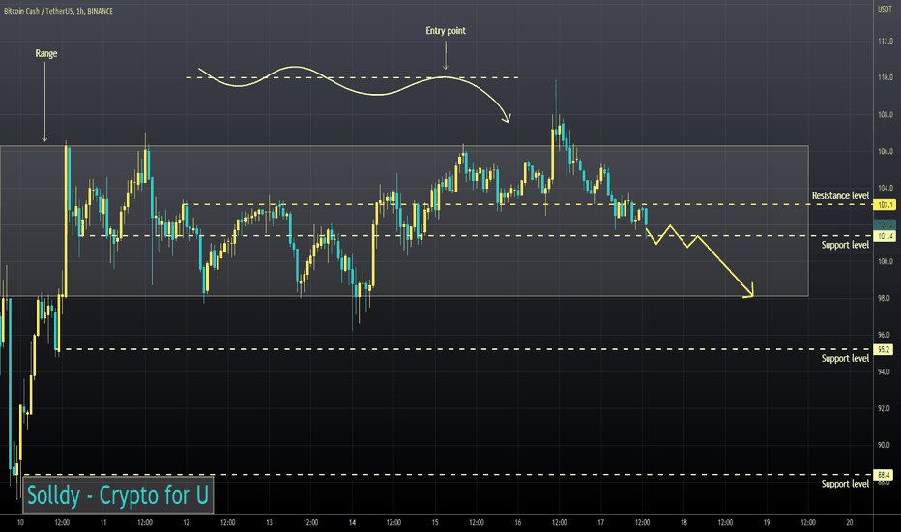Click day 18 on the time axis

pos(683,522)
